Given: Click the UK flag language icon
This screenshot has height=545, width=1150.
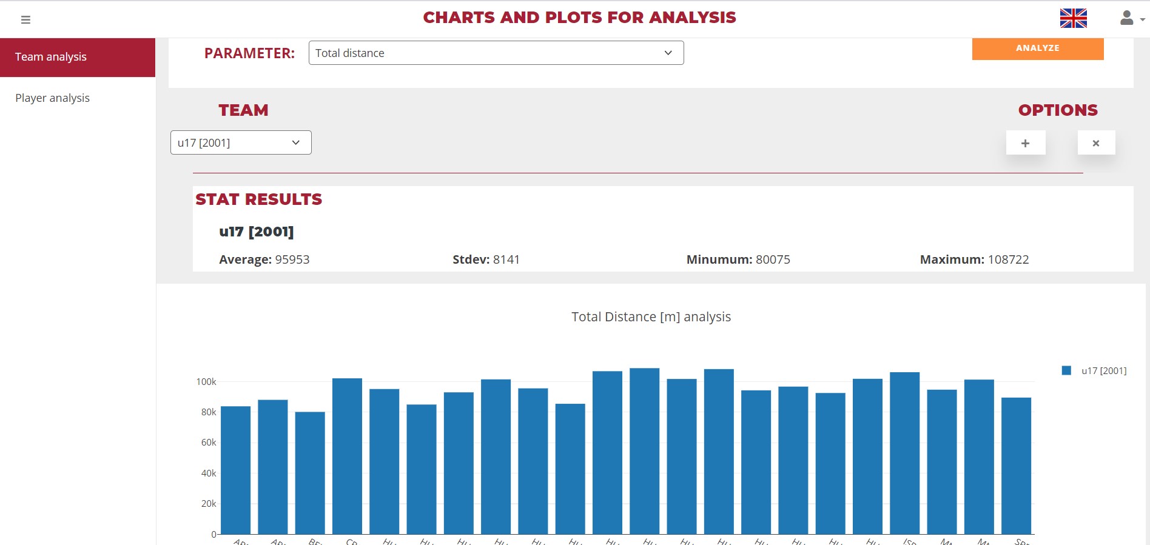Looking at the screenshot, I should (1073, 18).
